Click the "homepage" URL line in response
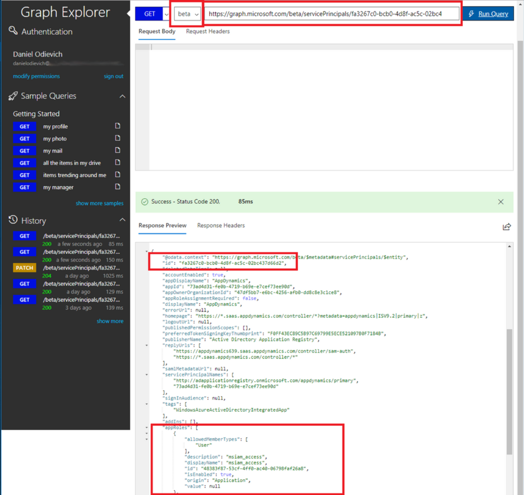The height and width of the screenshot is (495, 524). pyautogui.click(x=295, y=316)
